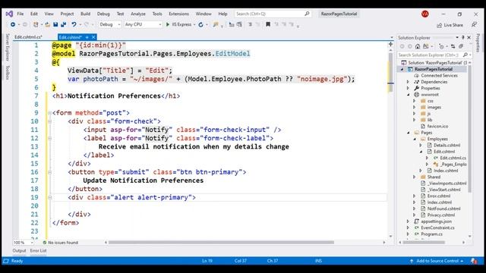
Task: Open the Error List tab
Action: click(x=39, y=251)
